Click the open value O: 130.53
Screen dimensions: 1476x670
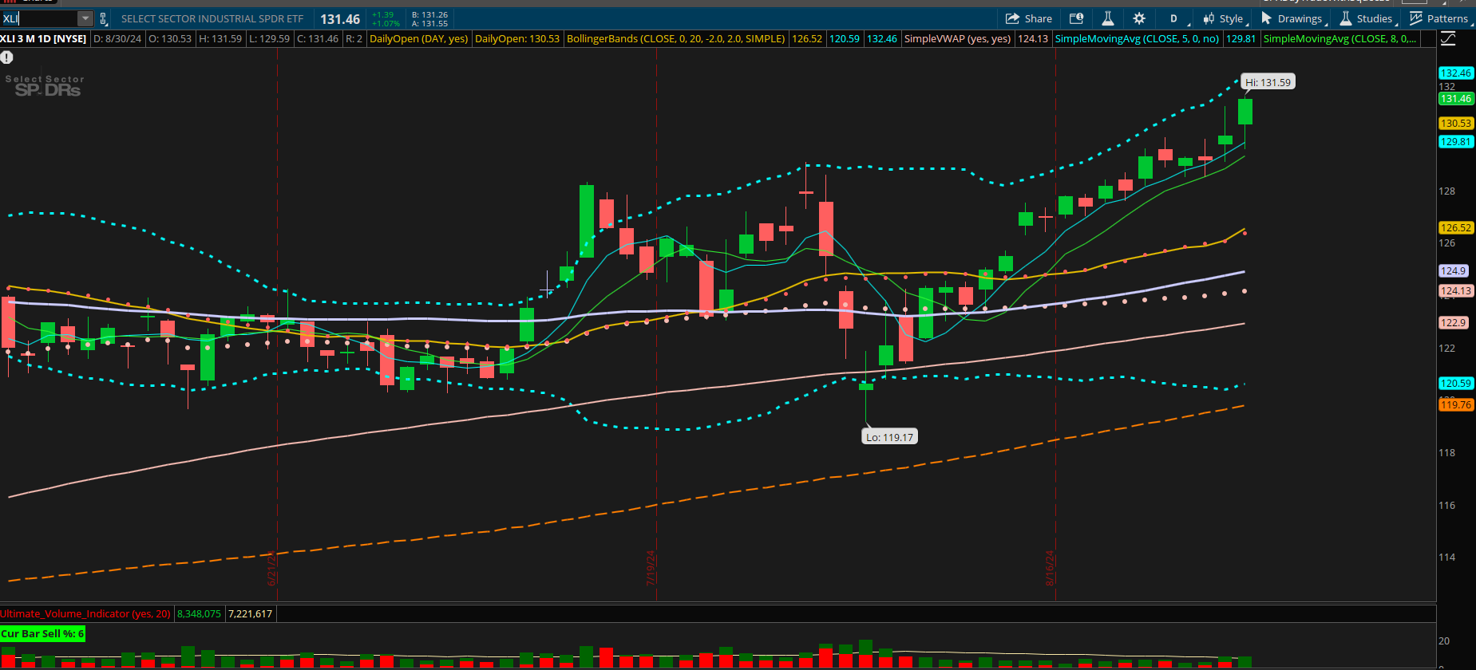[x=170, y=38]
